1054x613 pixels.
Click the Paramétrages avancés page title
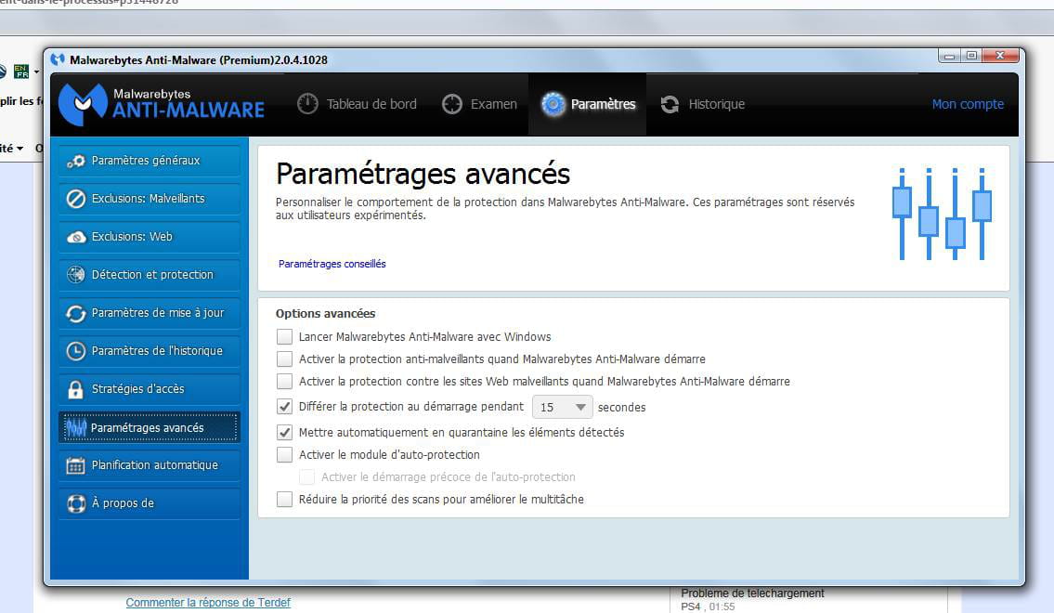(423, 175)
